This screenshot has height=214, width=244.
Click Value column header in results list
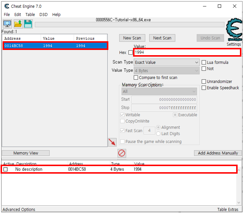click(x=58, y=38)
